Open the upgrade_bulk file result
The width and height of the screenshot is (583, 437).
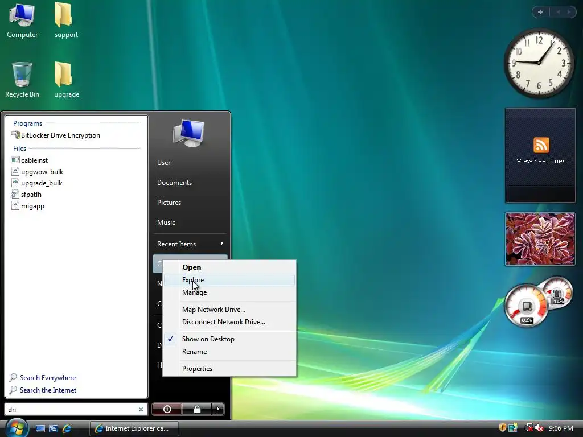[37, 183]
